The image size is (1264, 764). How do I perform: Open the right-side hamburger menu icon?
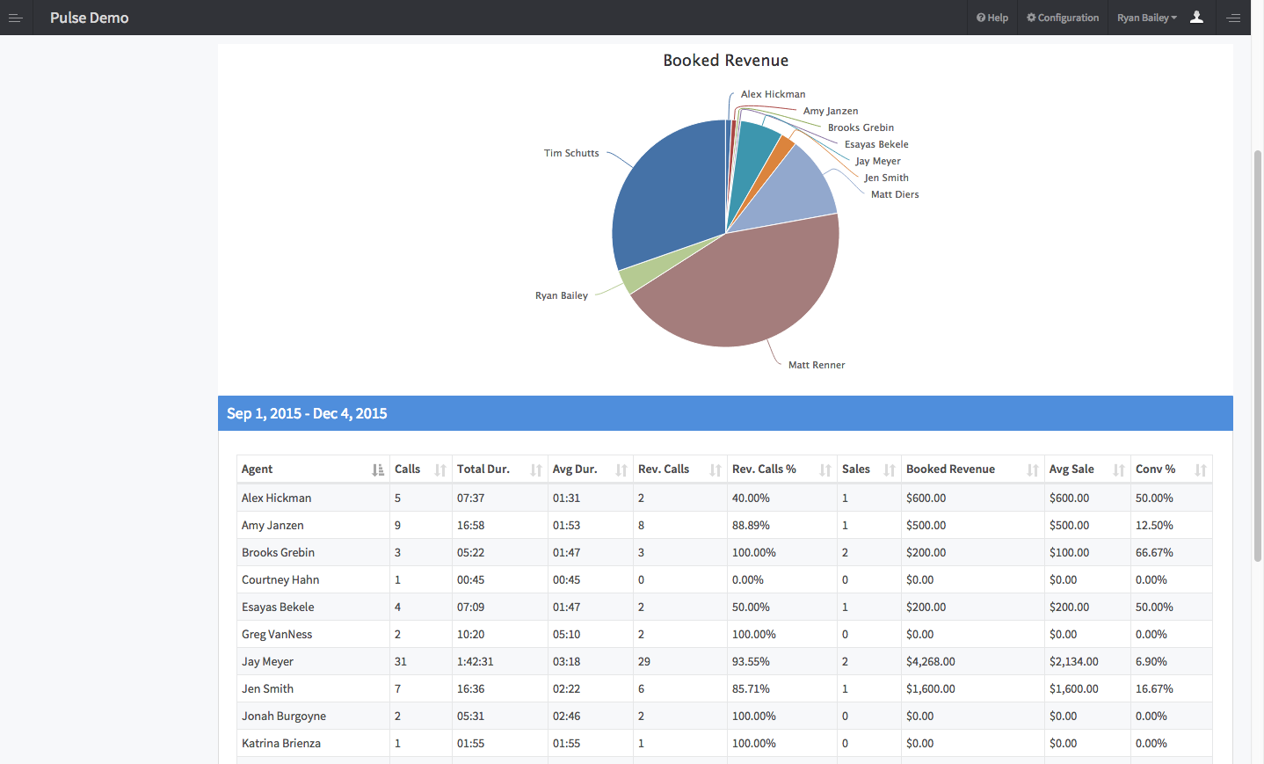(x=1233, y=18)
